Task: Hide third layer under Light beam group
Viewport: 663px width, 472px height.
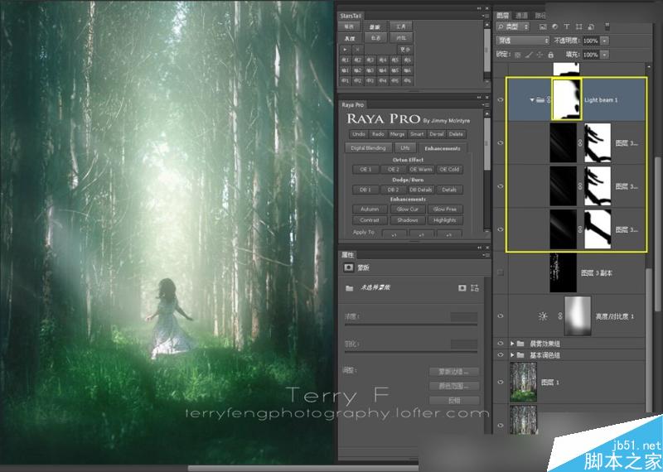Action: click(x=501, y=229)
